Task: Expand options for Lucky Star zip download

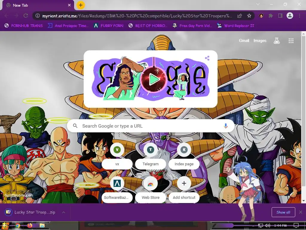Action: [64, 212]
